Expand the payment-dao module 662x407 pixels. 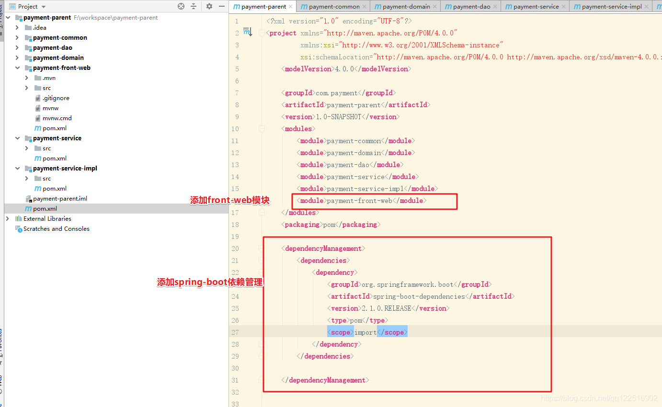pos(17,48)
